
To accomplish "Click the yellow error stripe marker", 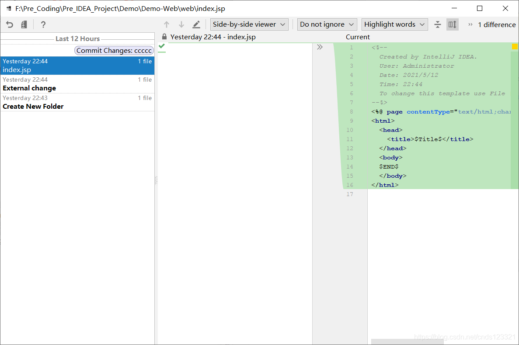I will coord(515,47).
